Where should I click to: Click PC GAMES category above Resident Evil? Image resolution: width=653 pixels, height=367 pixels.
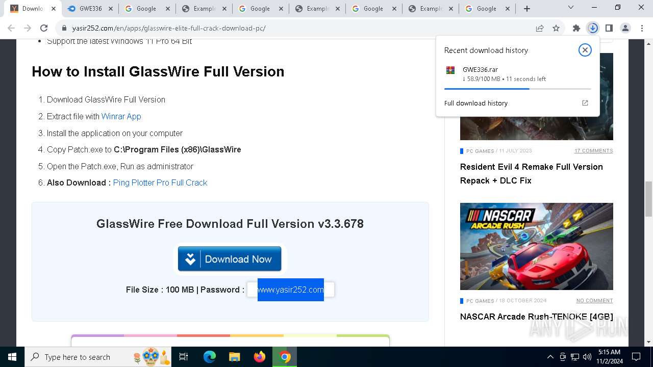pyautogui.click(x=480, y=151)
